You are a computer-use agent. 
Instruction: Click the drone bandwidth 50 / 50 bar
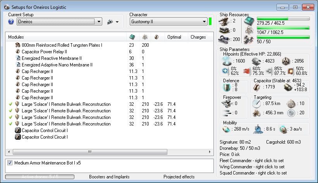[x=283, y=37]
